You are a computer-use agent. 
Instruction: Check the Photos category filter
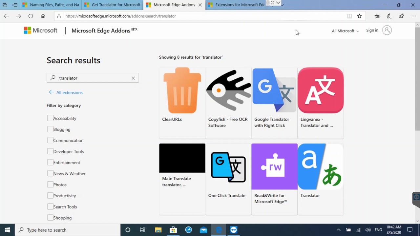tap(50, 185)
